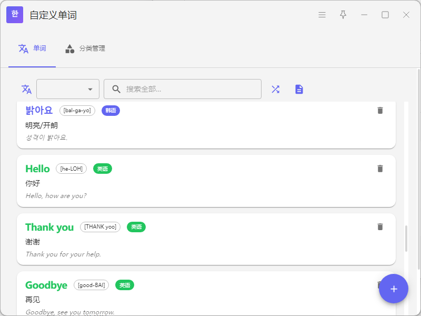Click the floating add word button

394,289
